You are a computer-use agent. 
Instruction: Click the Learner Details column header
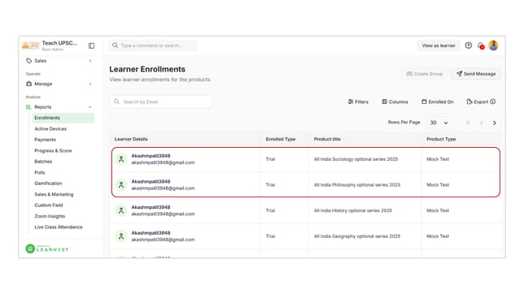pos(131,139)
